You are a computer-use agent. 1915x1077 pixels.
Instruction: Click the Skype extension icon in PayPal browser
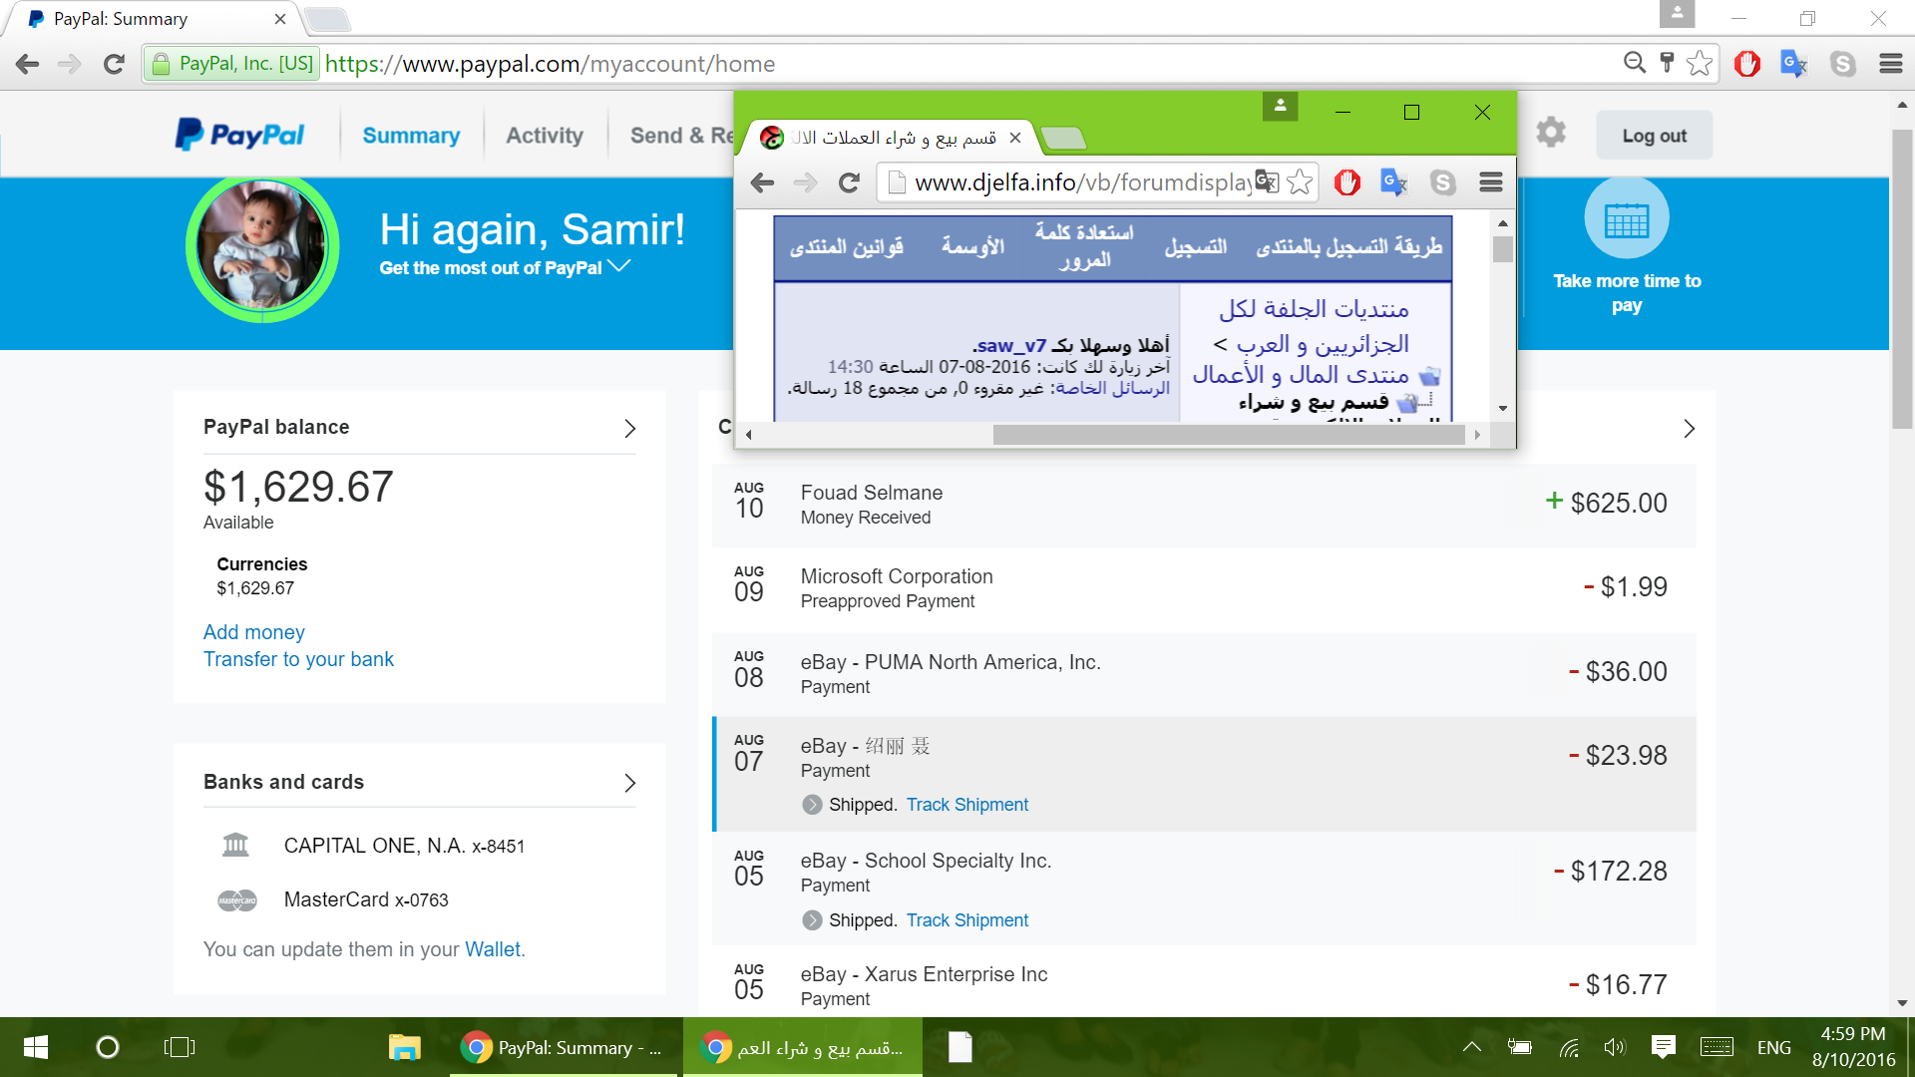pos(1842,64)
